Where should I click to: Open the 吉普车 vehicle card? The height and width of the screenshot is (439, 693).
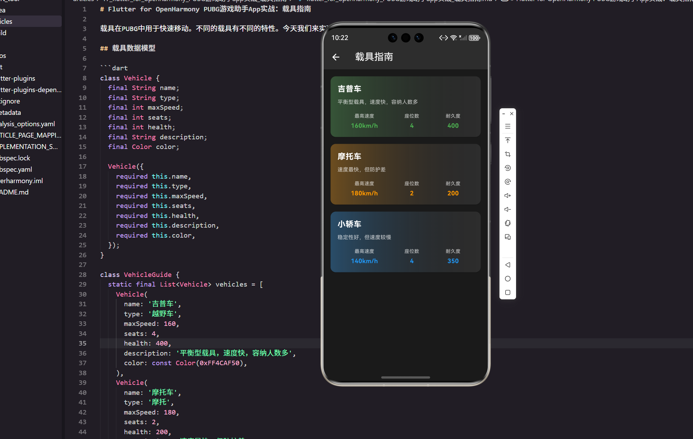[x=405, y=107]
